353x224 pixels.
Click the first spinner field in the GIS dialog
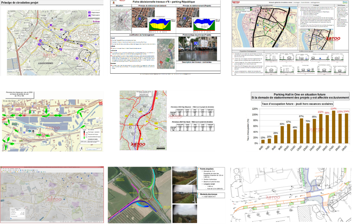tap(22, 212)
